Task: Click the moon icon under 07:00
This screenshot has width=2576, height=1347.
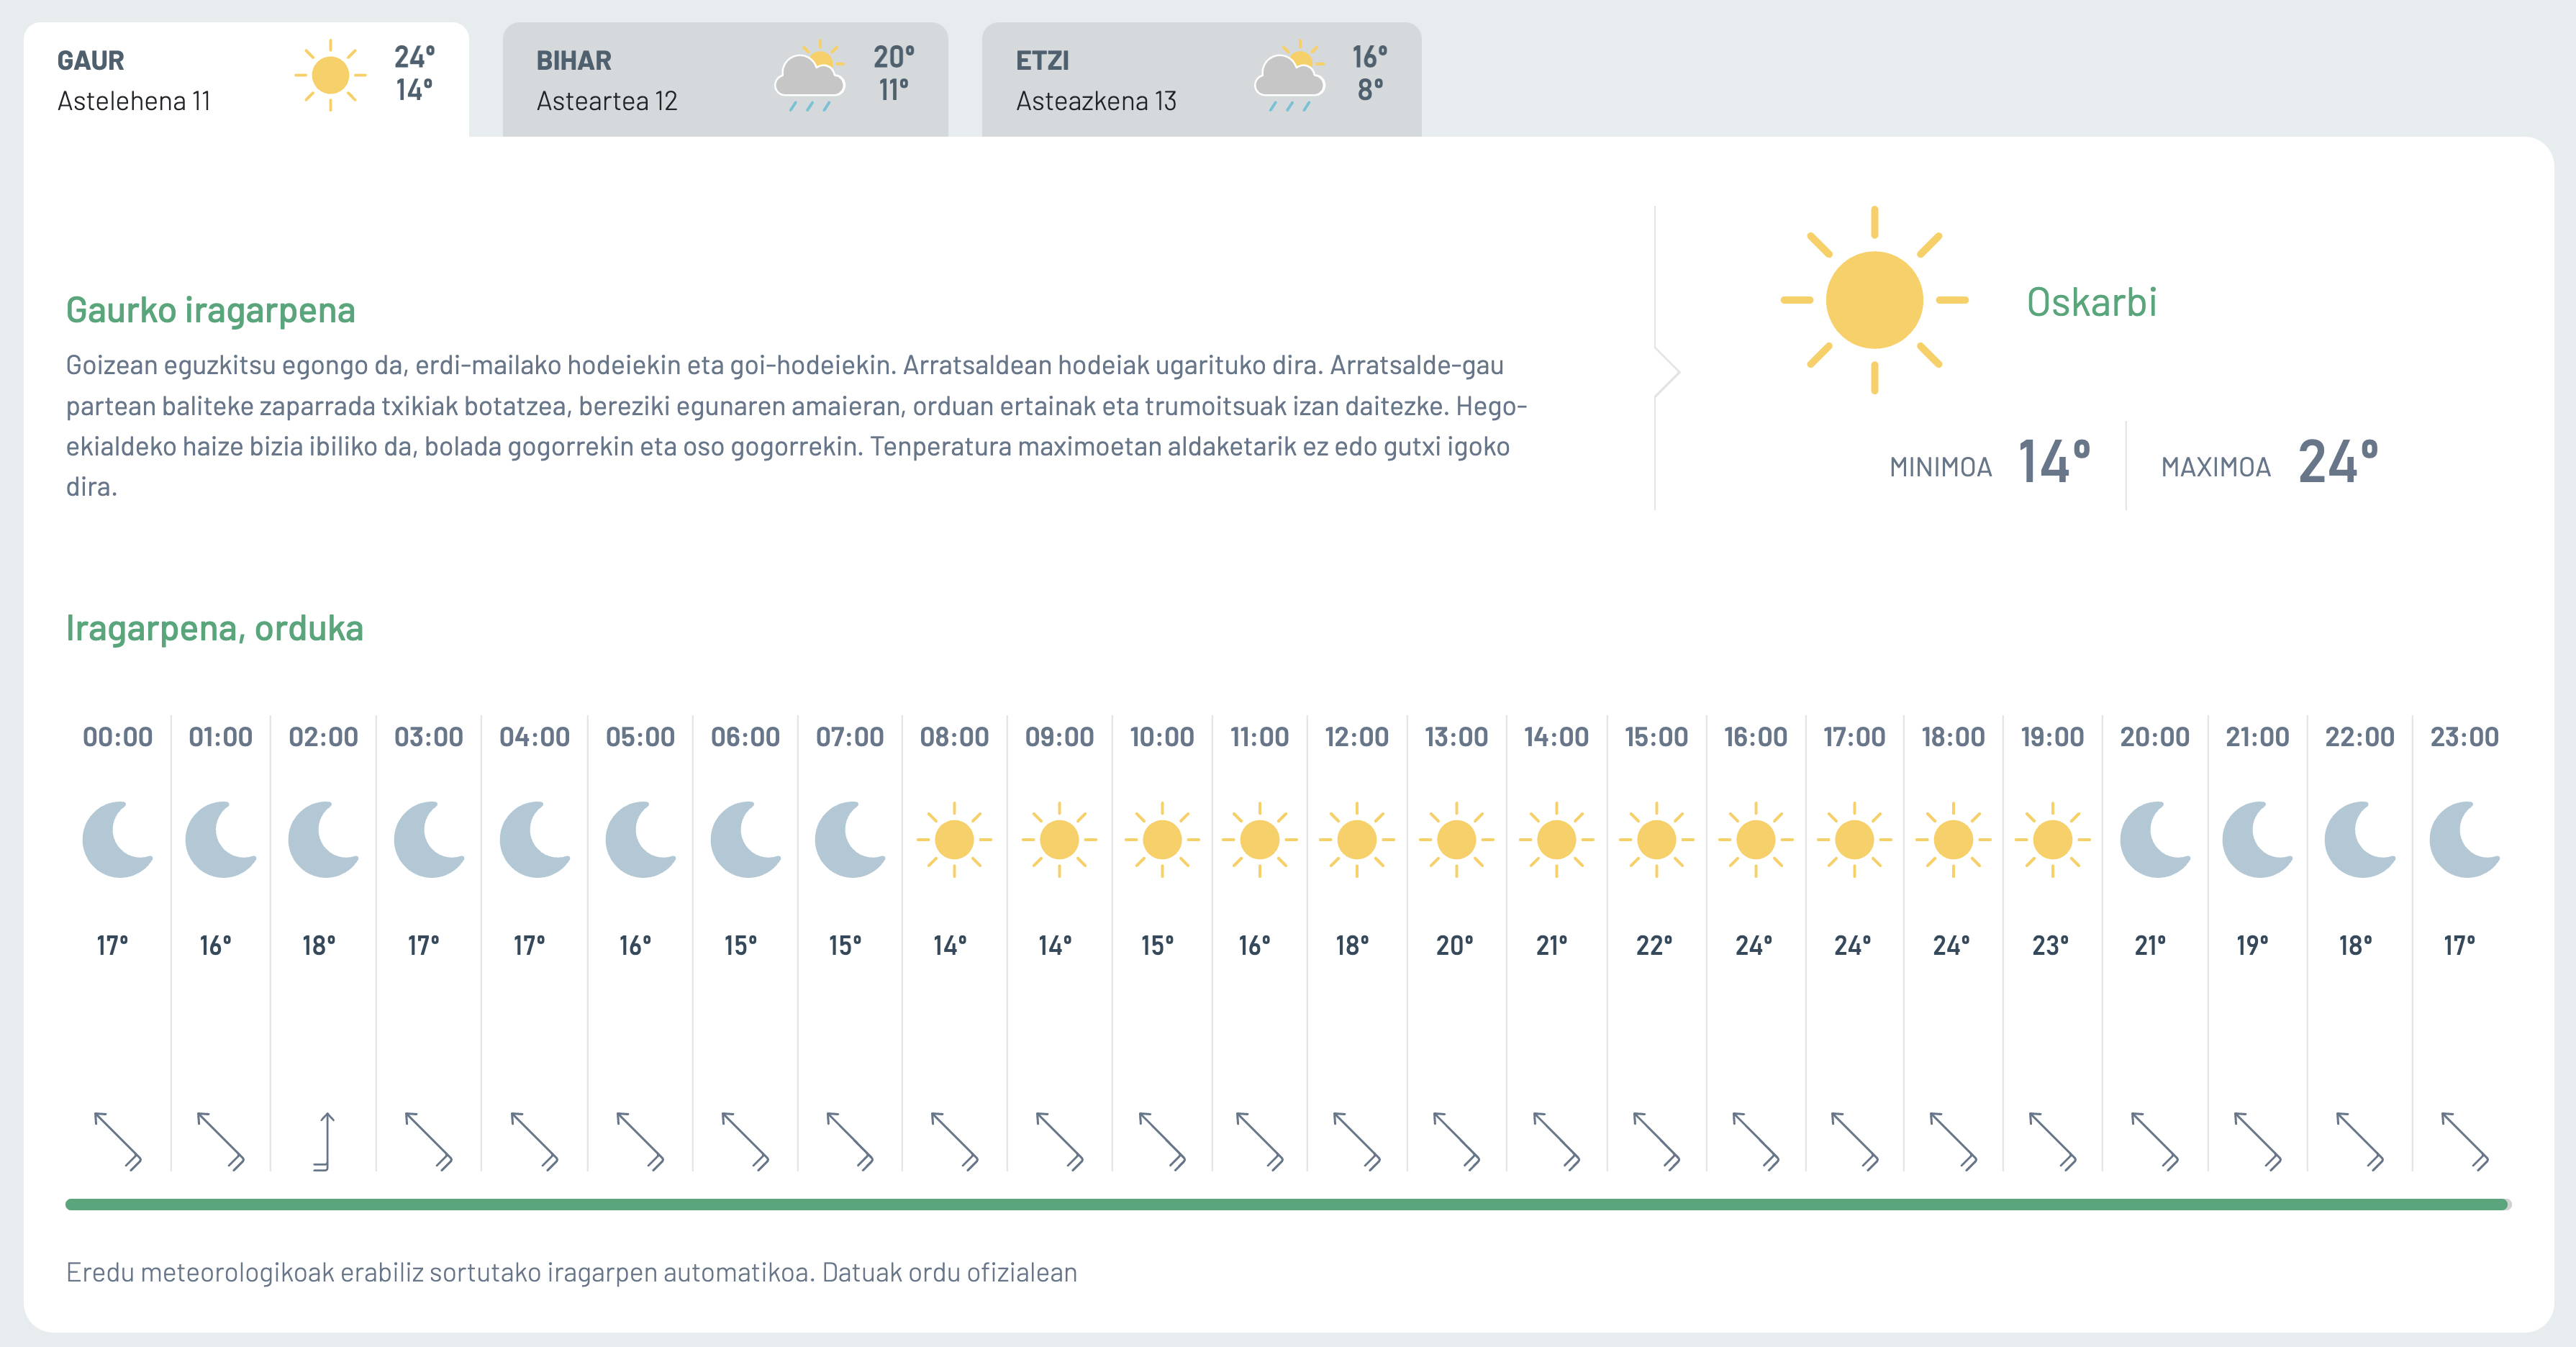Action: (x=850, y=839)
